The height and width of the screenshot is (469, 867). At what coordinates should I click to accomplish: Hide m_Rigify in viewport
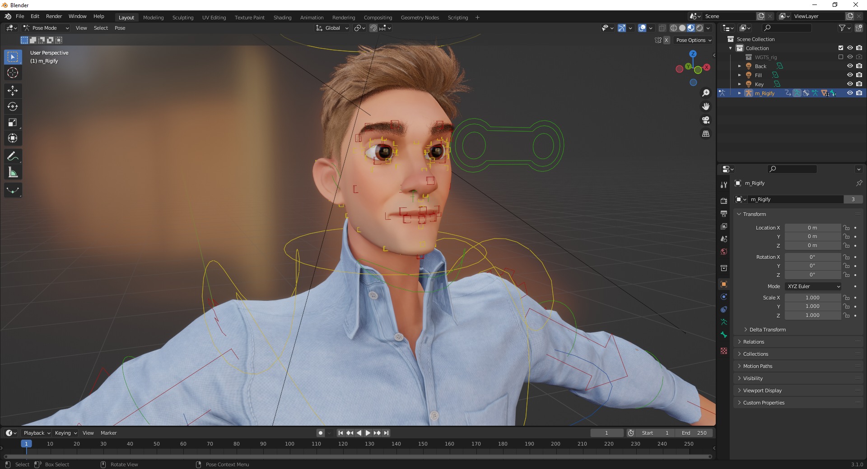tap(850, 93)
